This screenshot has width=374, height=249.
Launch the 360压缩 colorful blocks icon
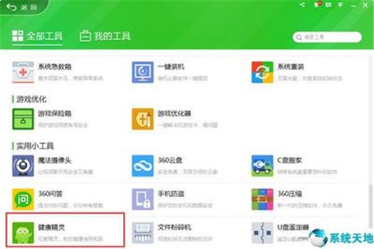pos(262,199)
